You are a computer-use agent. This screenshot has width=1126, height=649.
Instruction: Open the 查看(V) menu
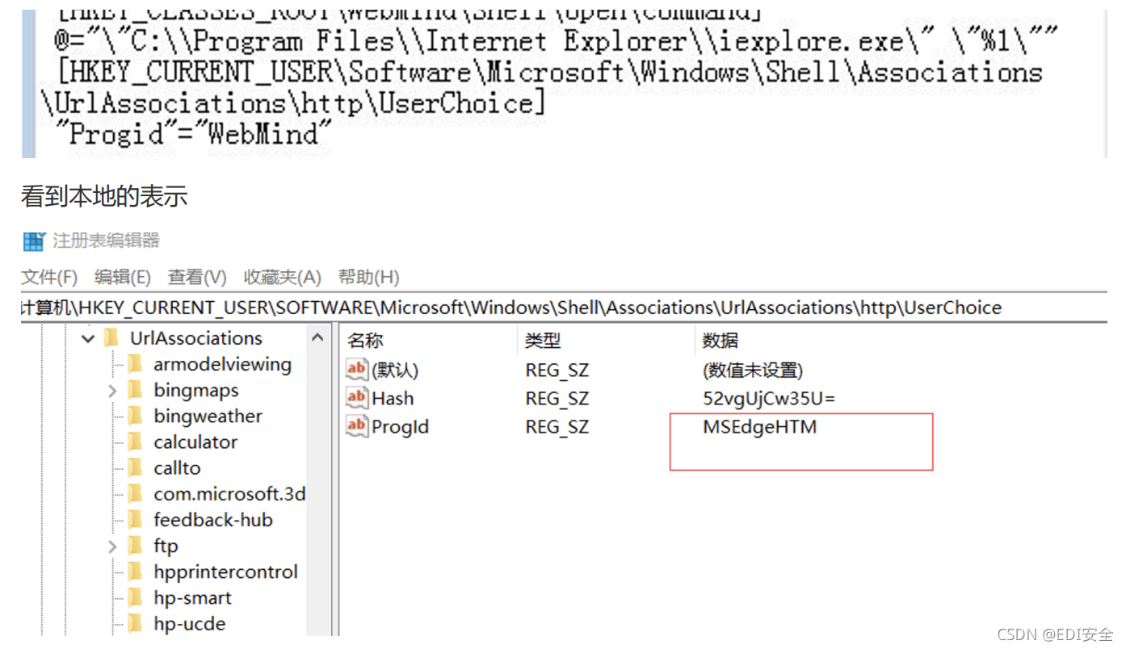pos(197,277)
